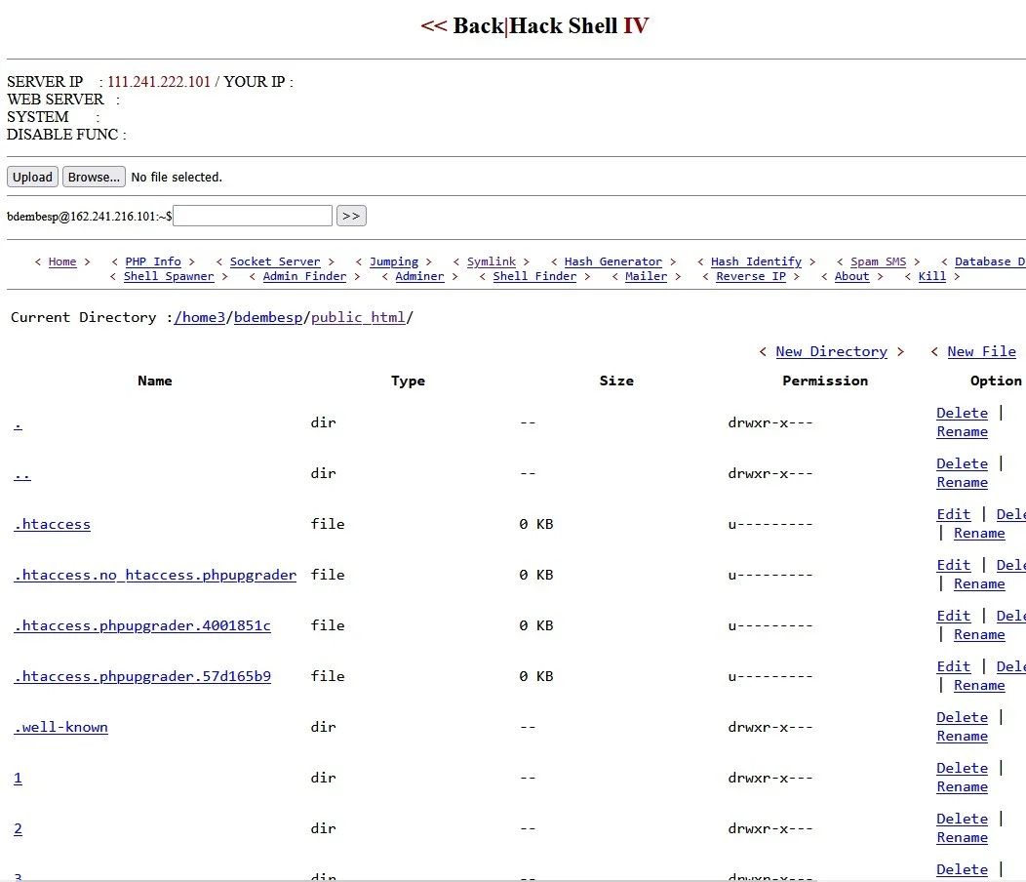
Task: Open the Adminer tool
Action: coord(418,276)
